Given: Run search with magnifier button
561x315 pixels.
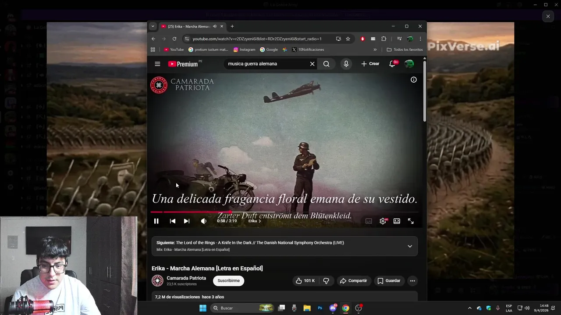Looking at the screenshot, I should click(326, 64).
